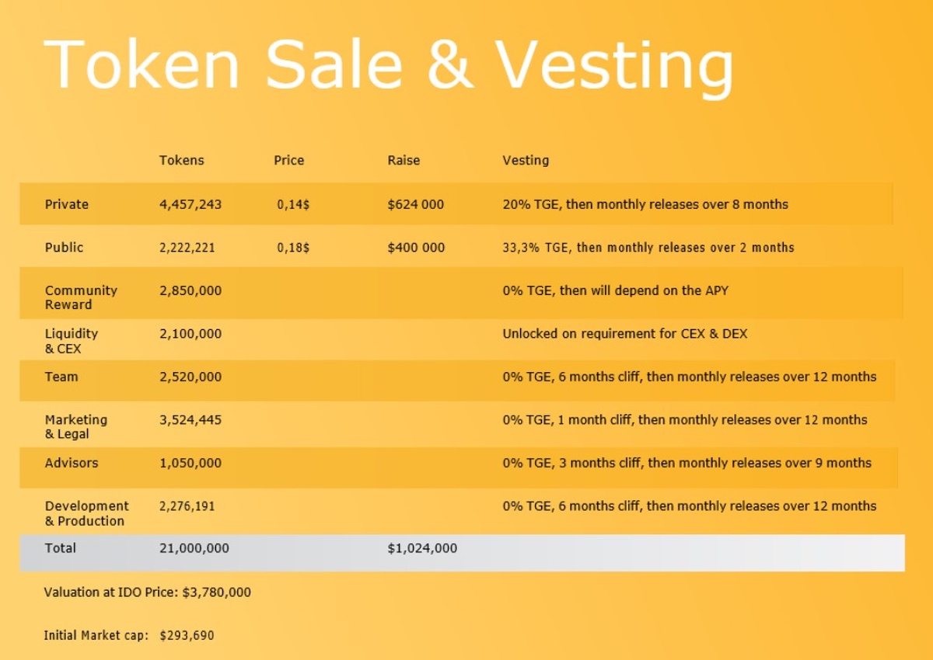The height and width of the screenshot is (660, 933).
Task: Select the Private row label
Action: 67,204
